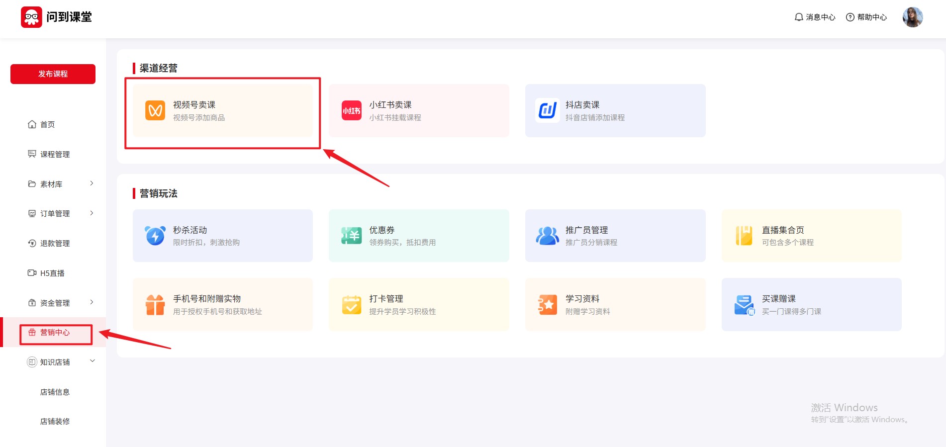Click 买一门课得多门课 description text
Viewport: 946px width, 447px height.
792,312
